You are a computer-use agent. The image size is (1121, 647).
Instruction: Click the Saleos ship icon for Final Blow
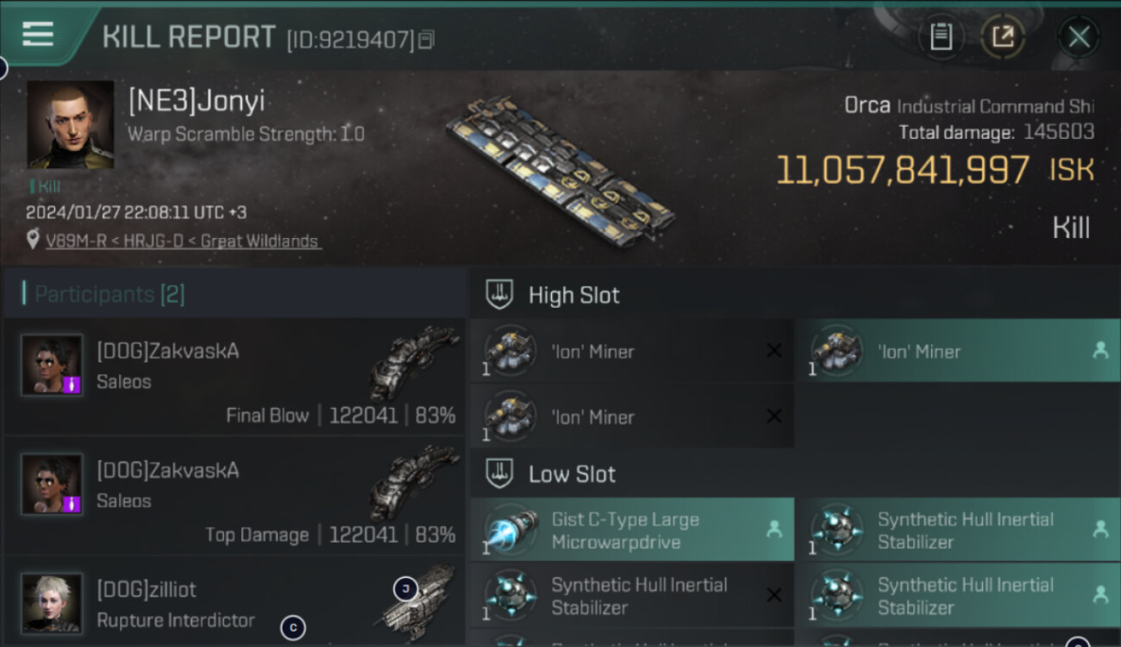(x=416, y=361)
